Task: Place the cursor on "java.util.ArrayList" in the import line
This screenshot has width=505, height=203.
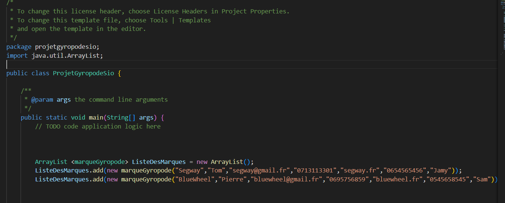Action: 66,55
